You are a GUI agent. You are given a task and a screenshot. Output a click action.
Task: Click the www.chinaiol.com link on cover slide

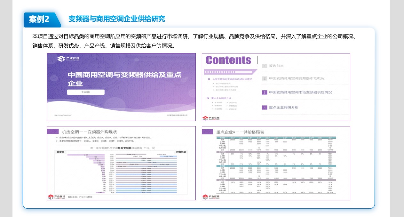click(x=62, y=115)
